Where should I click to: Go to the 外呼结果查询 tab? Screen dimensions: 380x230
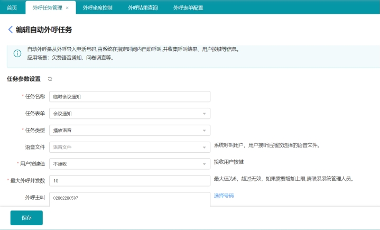(x=143, y=7)
